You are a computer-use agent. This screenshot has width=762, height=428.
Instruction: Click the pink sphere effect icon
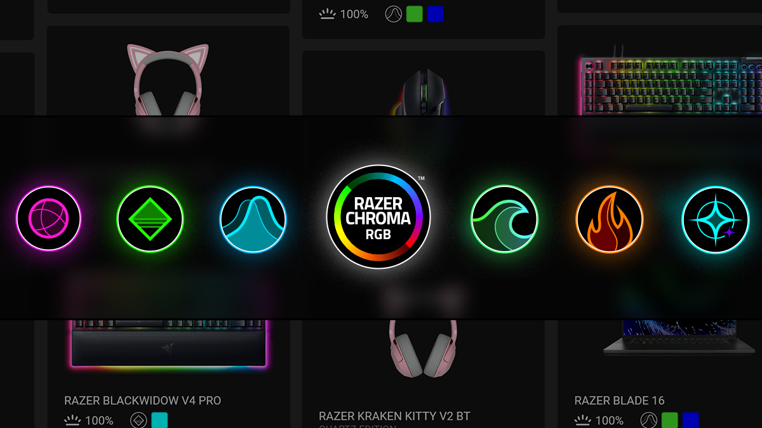tap(49, 219)
